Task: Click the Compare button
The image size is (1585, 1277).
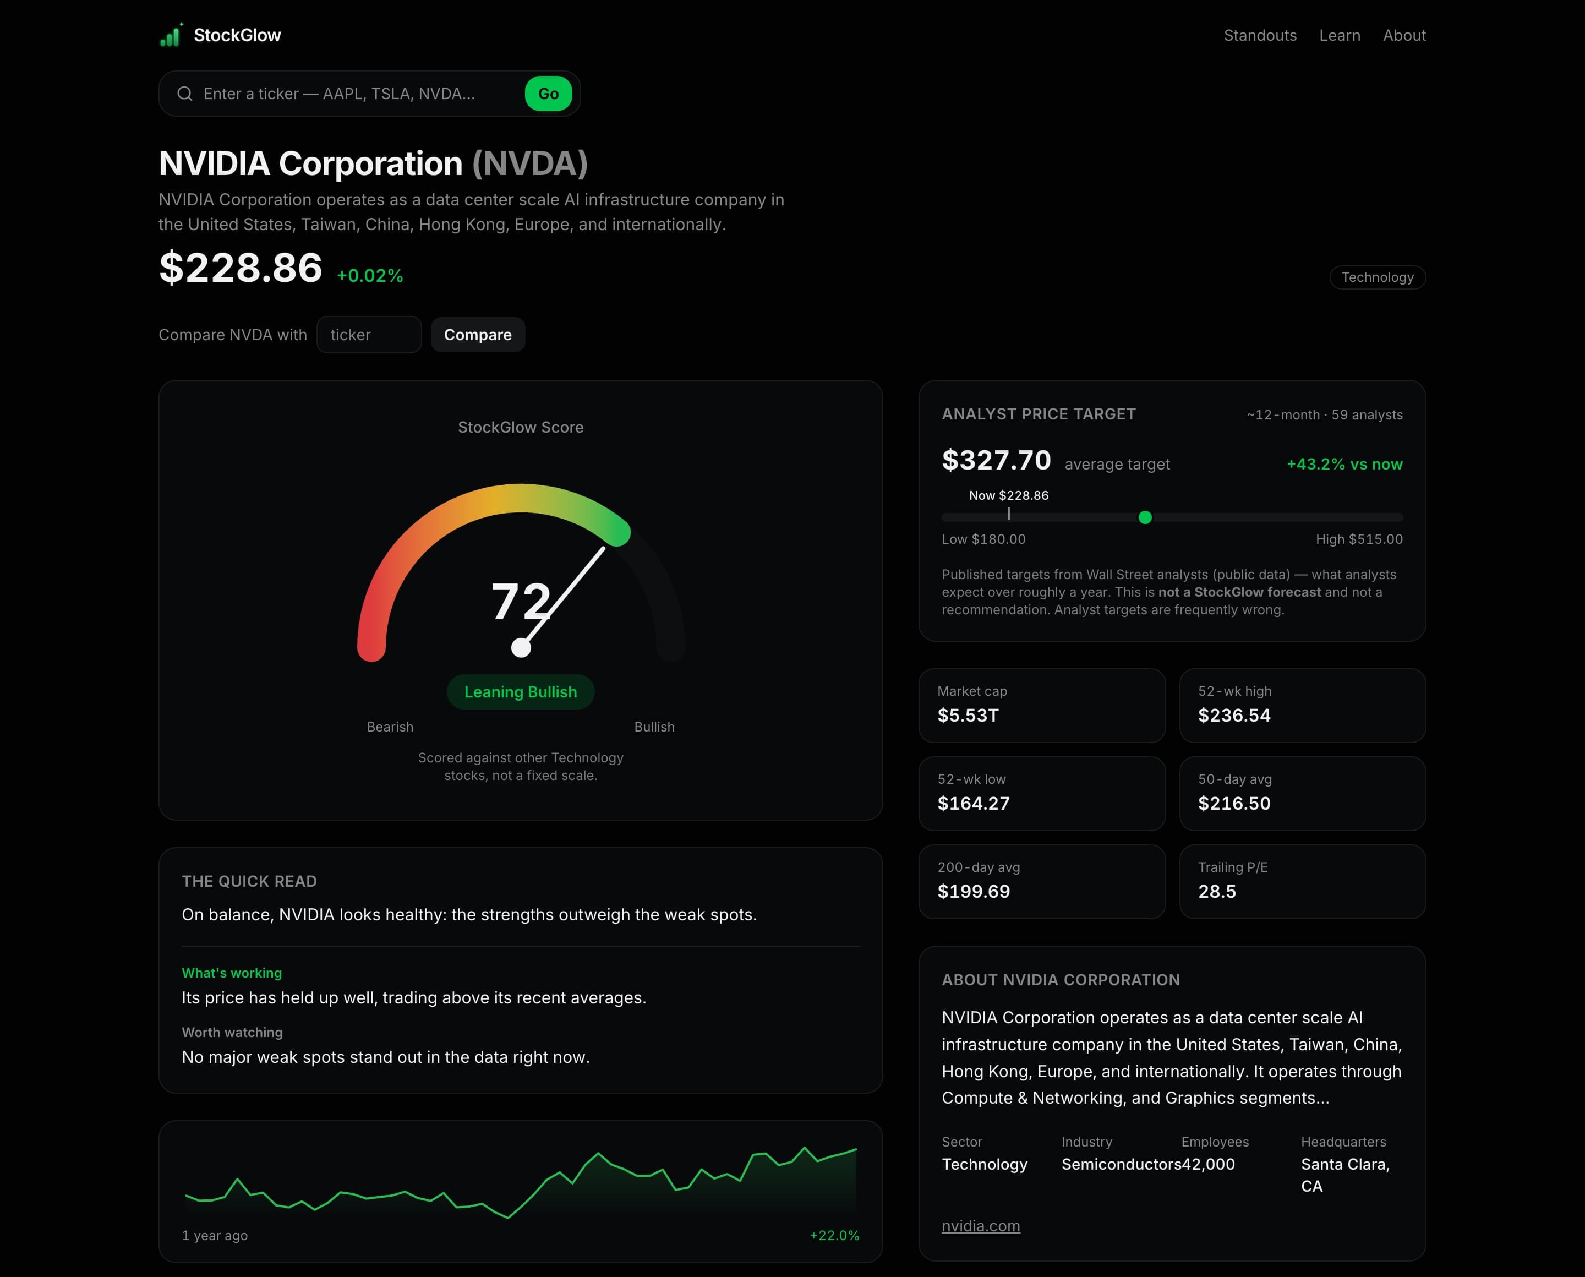Action: click(x=478, y=335)
